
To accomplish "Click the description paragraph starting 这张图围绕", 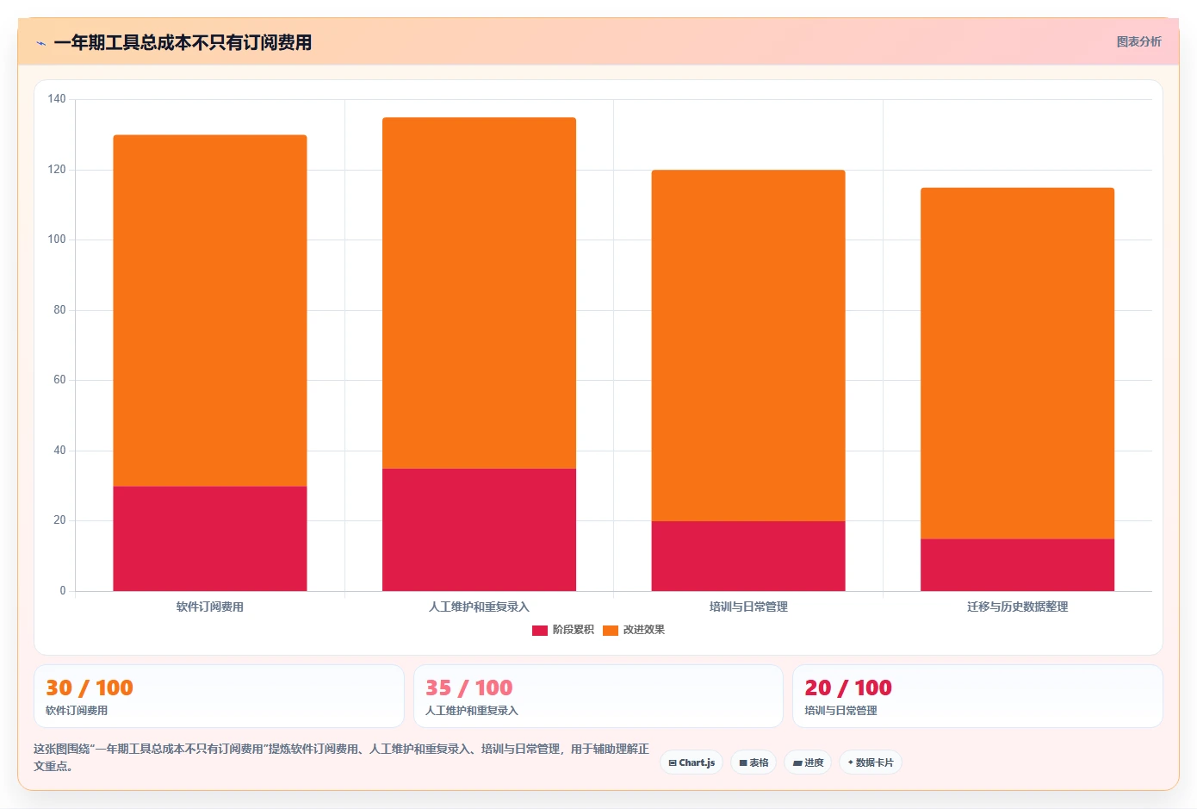I will tap(342, 757).
